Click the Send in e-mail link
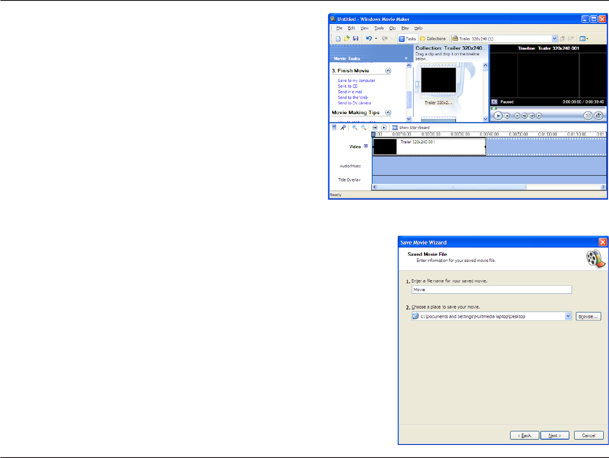The height and width of the screenshot is (458, 609). pos(350,92)
